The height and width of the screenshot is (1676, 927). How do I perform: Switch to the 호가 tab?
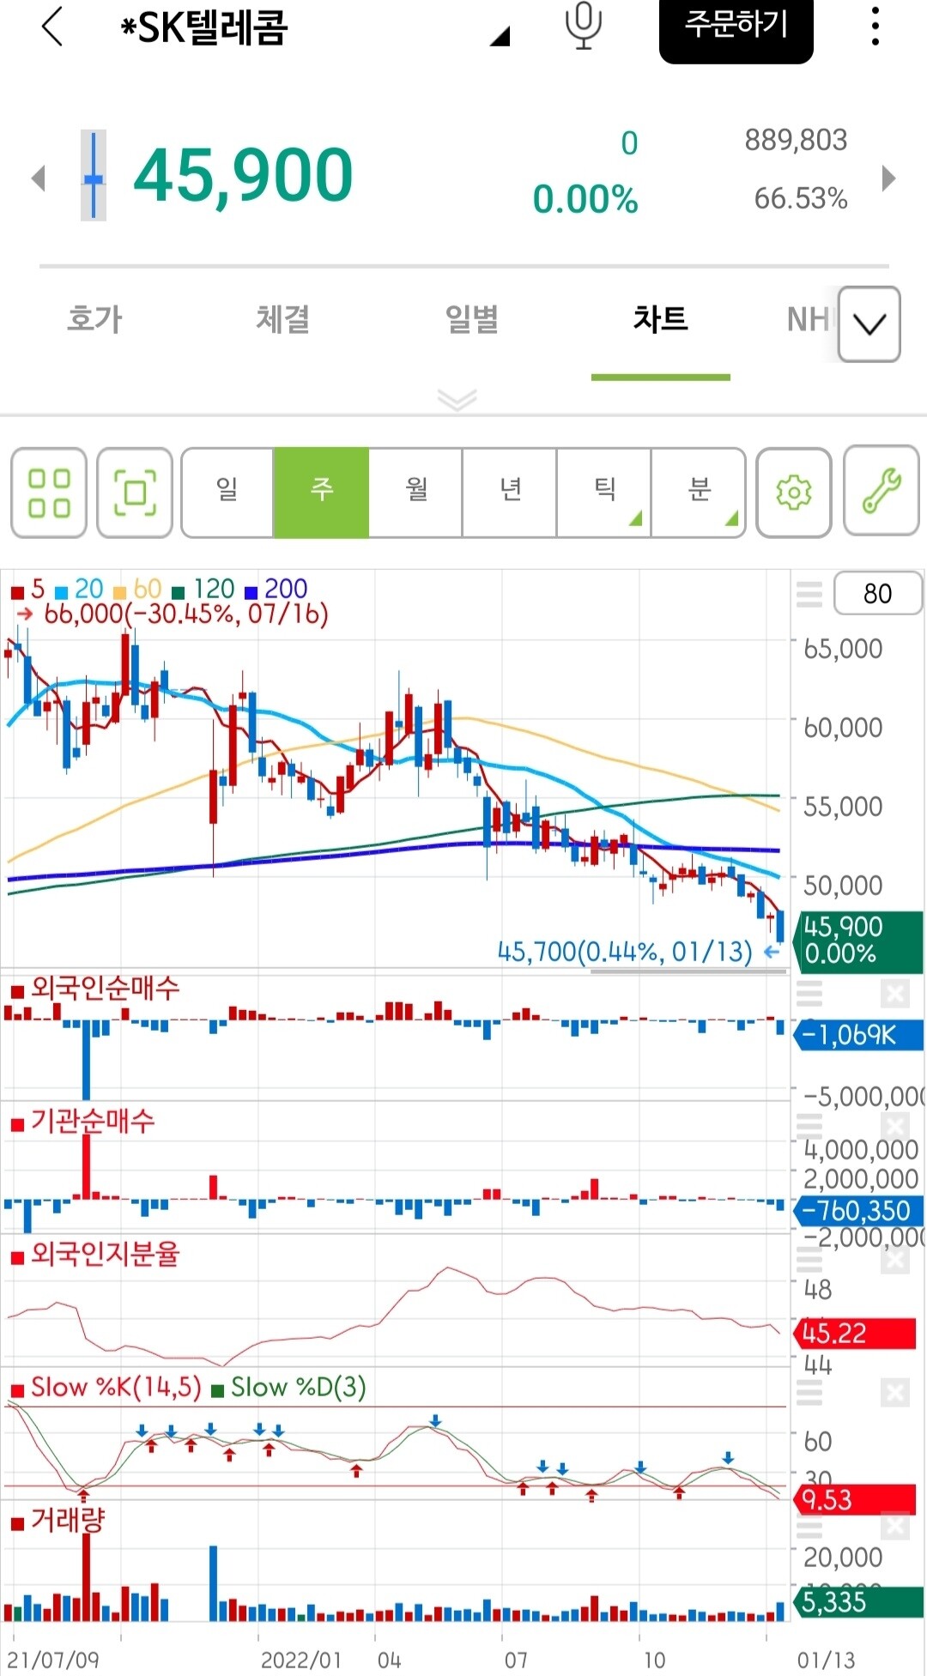(95, 319)
